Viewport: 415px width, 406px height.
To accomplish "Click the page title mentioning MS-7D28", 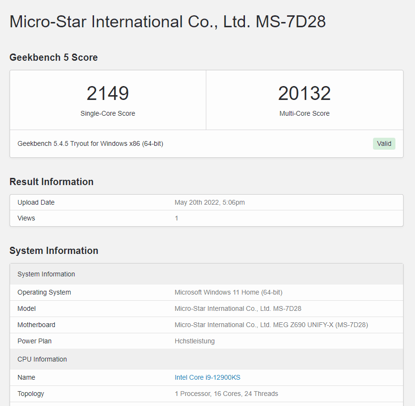I will click(168, 22).
